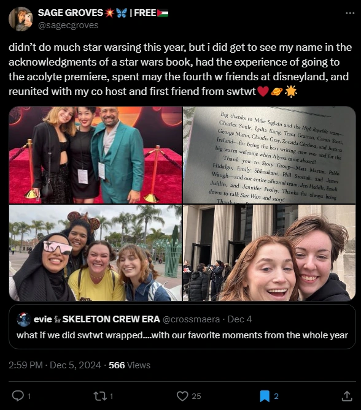This screenshot has width=361, height=410.
Task: Click the reply speech bubble icon
Action: (18, 396)
